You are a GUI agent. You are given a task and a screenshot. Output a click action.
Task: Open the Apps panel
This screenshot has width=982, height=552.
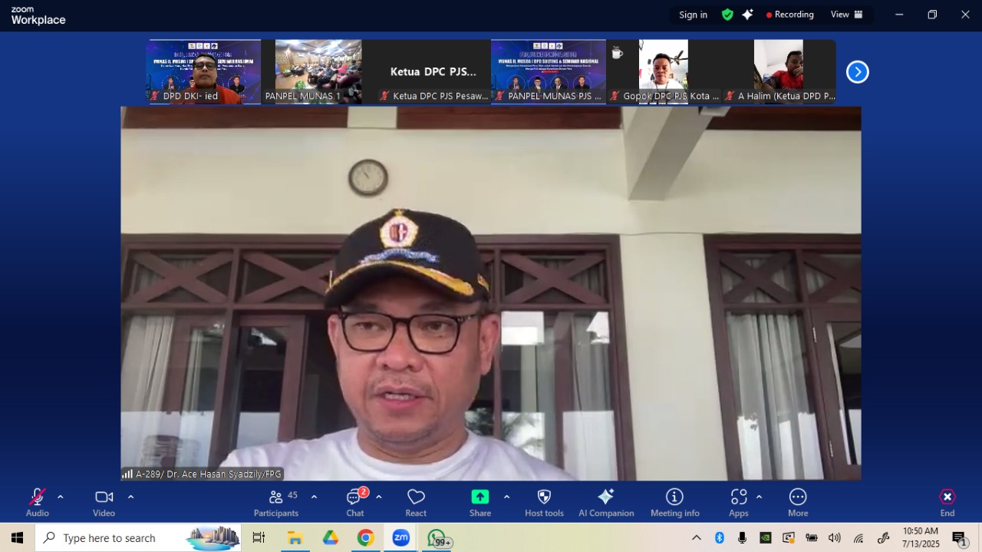pos(738,502)
